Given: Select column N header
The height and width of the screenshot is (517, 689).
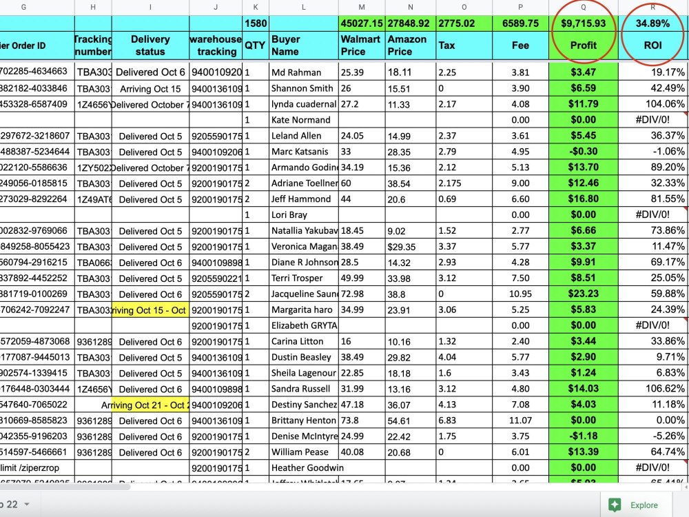Looking at the screenshot, I should click(x=411, y=7).
